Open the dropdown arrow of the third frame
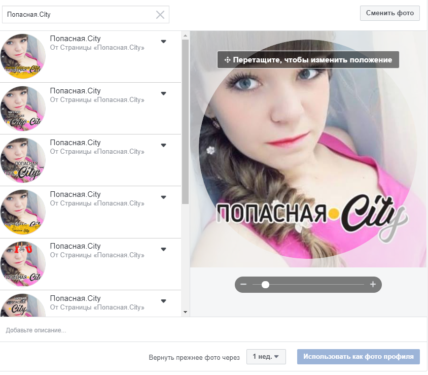428x375 pixels. pyautogui.click(x=163, y=145)
